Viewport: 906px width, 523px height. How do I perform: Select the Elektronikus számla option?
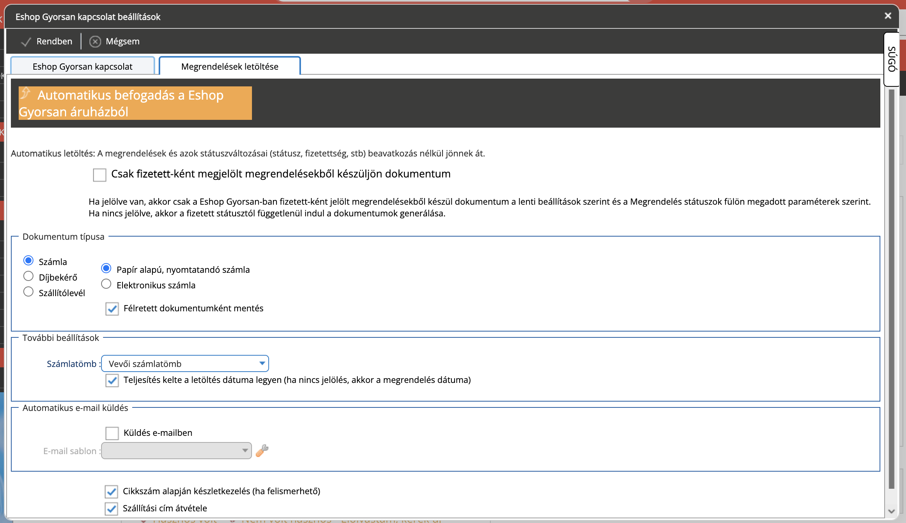(x=106, y=284)
